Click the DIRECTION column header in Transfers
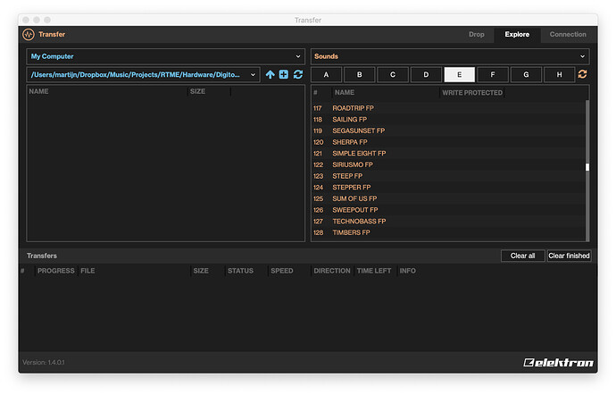Image resolution: width=616 pixels, height=395 pixels. tap(332, 271)
